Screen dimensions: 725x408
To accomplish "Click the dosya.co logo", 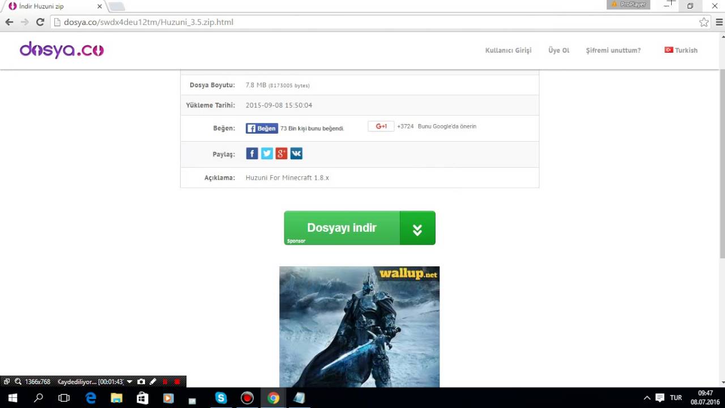I will tap(62, 50).
